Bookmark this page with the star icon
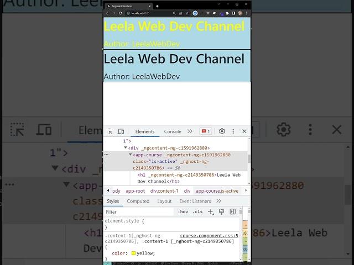Viewport: 354px width, 265px height. click(188, 13)
